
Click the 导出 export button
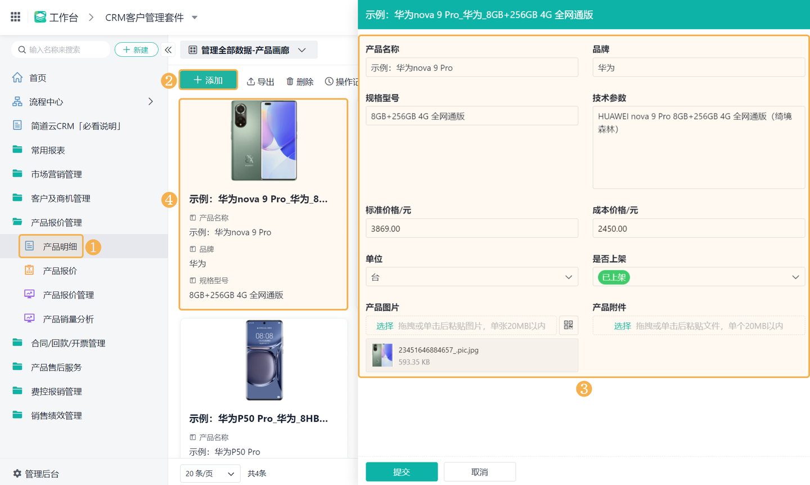click(260, 82)
